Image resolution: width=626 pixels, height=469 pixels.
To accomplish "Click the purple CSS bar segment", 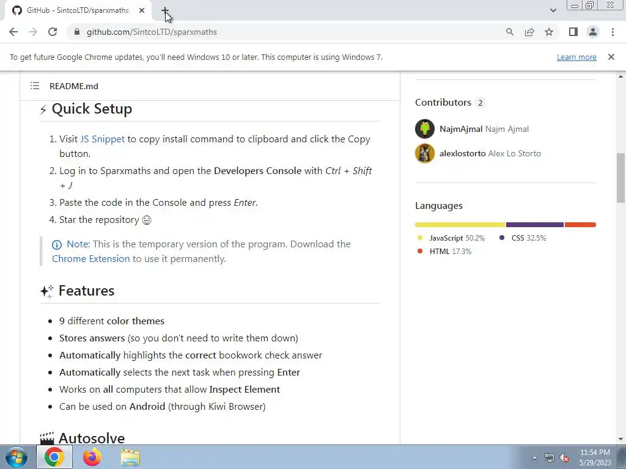I will pyautogui.click(x=535, y=225).
